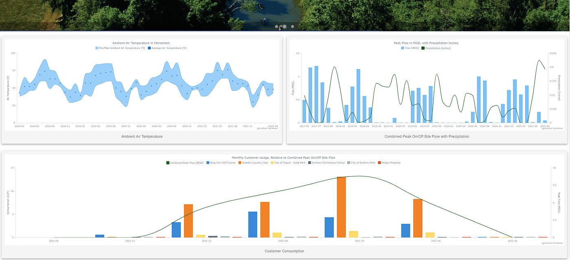Toggle the City of Tigard - Cook Park series
The width and height of the screenshot is (570, 260).
[x=272, y=162]
